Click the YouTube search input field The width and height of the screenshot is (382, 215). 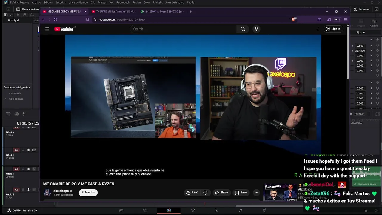pyautogui.click(x=184, y=29)
